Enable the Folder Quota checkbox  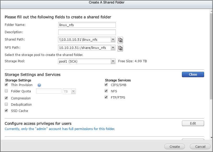[x=7, y=91]
